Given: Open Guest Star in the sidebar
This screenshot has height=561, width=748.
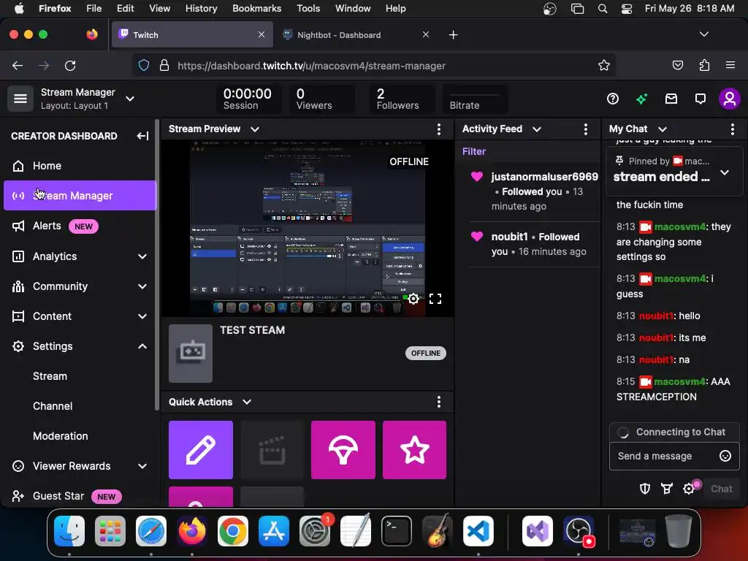Looking at the screenshot, I should coord(80,496).
